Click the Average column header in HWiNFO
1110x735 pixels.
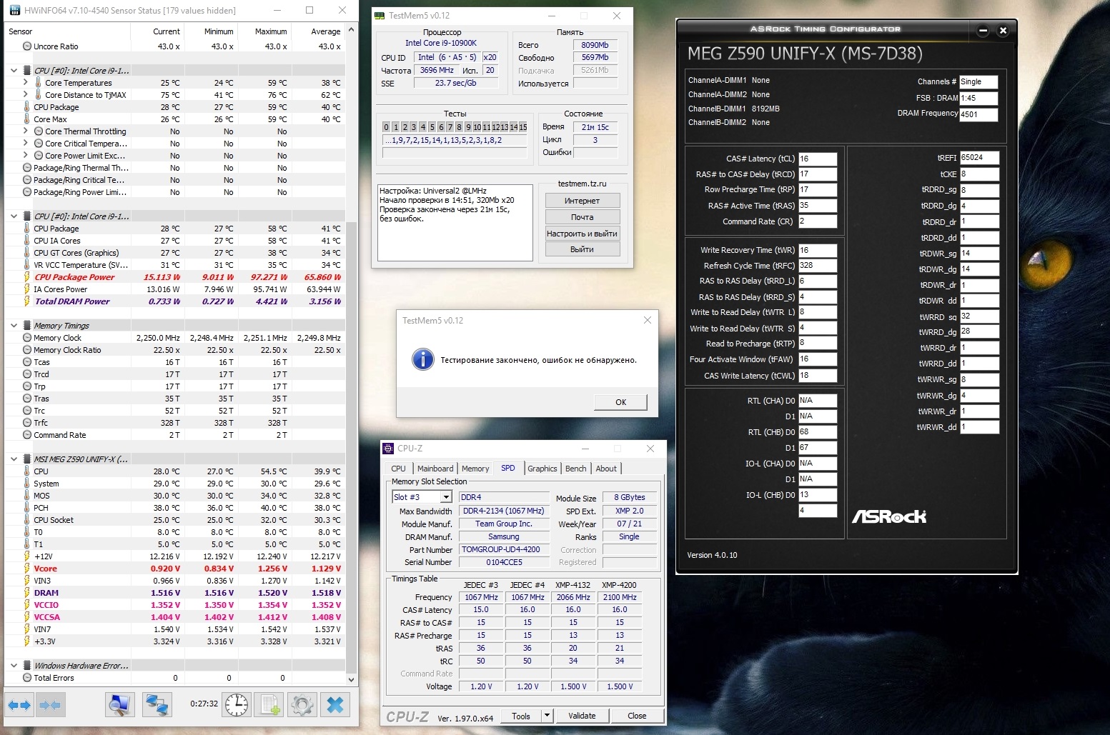[x=318, y=31]
